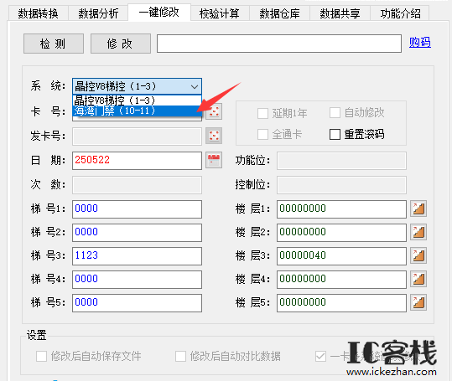Click the 检测 button
The height and width of the screenshot is (381, 452).
[x=54, y=44]
